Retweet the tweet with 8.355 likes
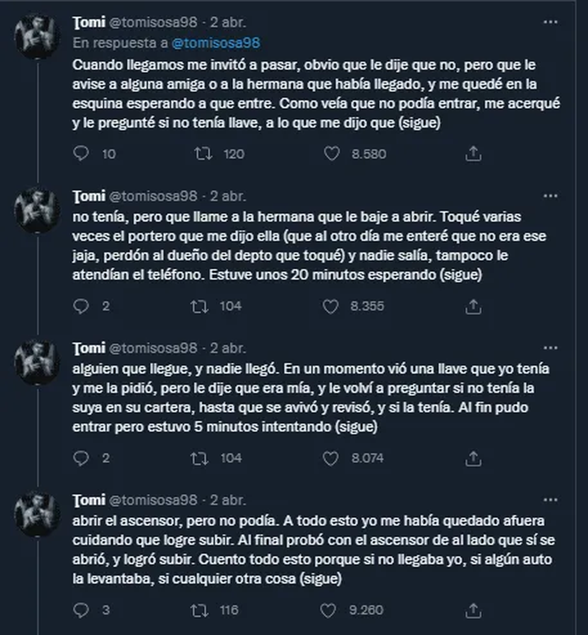 [x=199, y=306]
